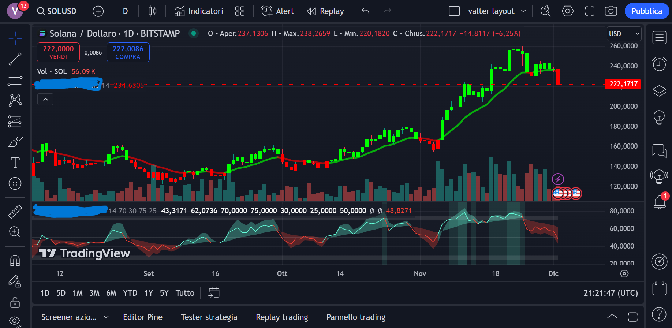This screenshot has width=672, height=328.
Task: Select the YTD date range
Action: (130, 293)
